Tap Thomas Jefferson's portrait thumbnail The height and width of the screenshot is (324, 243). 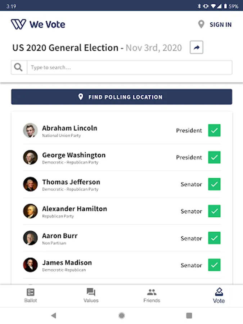click(30, 184)
